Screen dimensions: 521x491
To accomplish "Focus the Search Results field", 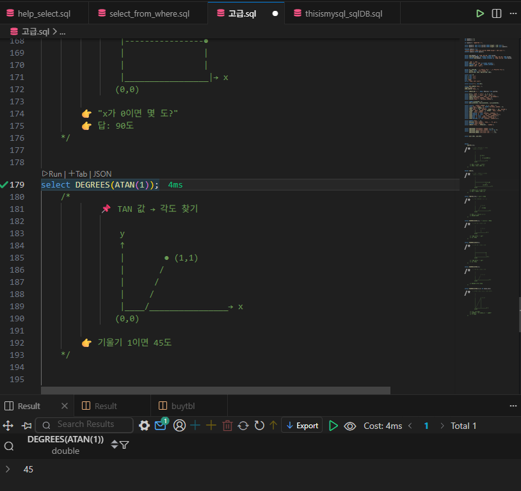I will click(x=84, y=425).
